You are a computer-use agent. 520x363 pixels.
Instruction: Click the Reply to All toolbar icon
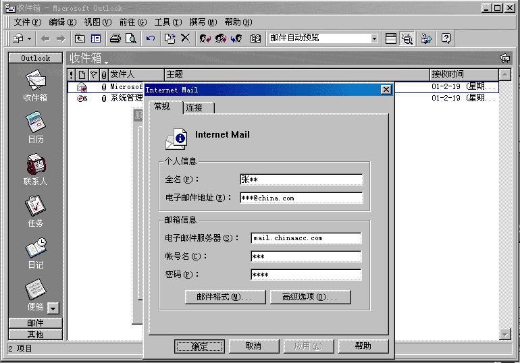[221, 38]
